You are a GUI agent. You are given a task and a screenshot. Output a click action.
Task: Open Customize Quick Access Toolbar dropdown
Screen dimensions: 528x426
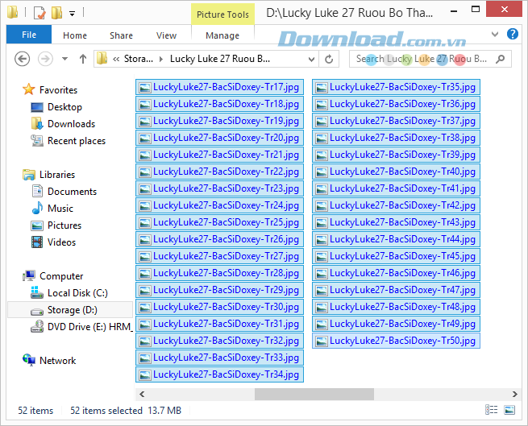72,14
